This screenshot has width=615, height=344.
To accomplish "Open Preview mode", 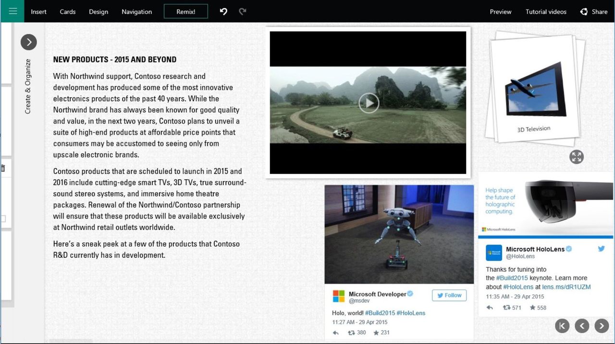I will 501,11.
